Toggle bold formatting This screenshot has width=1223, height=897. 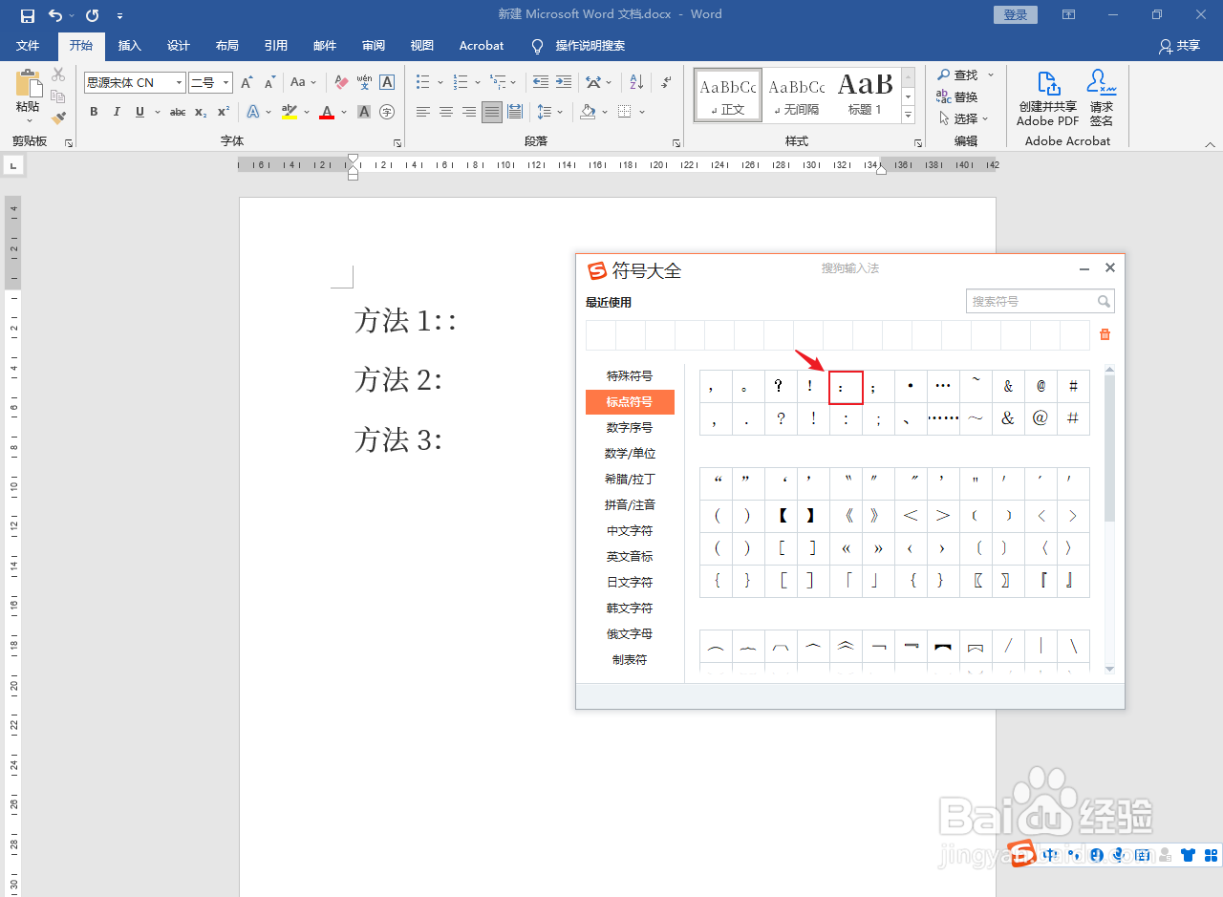click(x=94, y=112)
